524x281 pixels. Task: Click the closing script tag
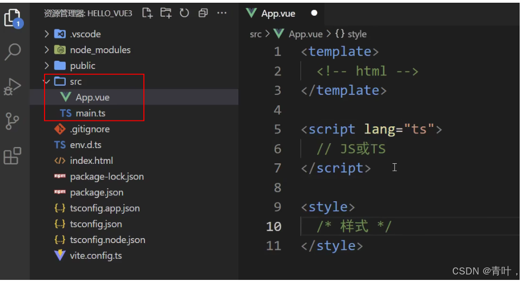click(336, 168)
